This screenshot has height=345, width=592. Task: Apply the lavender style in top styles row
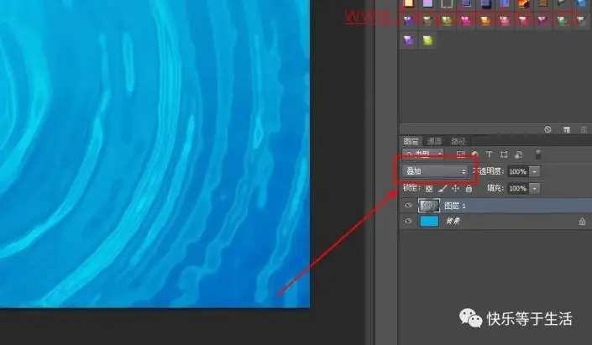[427, 3]
